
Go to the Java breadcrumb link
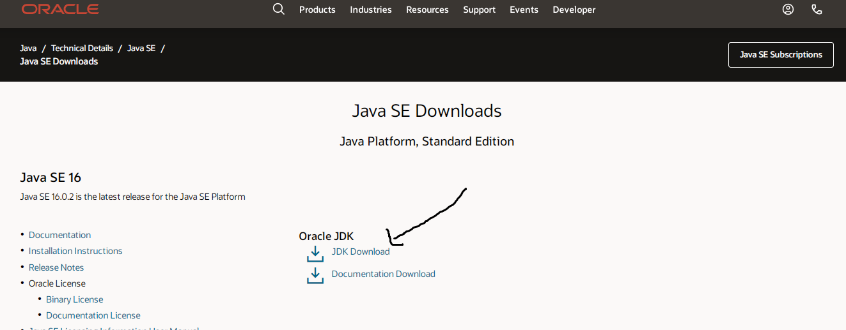28,49
